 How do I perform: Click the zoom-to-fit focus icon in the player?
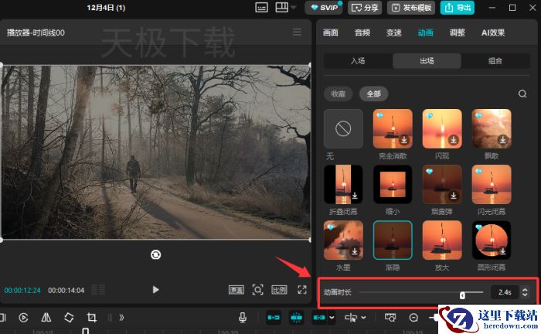coord(257,290)
